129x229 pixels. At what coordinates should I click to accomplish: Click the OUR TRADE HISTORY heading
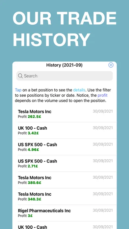pyautogui.click(x=64, y=29)
